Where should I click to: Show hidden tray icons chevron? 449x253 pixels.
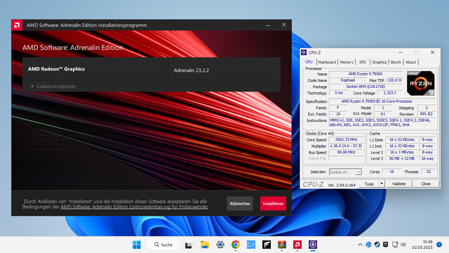pyautogui.click(x=360, y=245)
